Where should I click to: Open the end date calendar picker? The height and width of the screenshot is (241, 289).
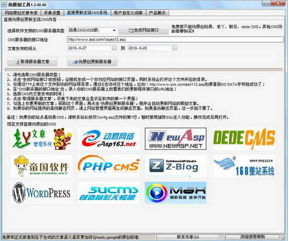point(175,48)
